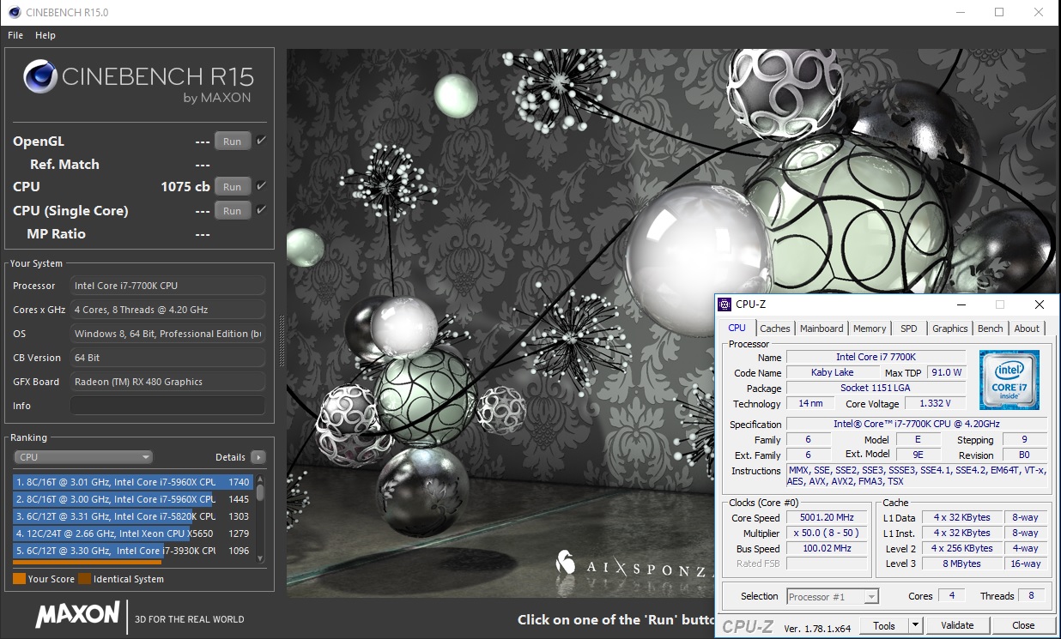Click the Info input field
Screen dimensions: 1061x639
[x=167, y=406]
